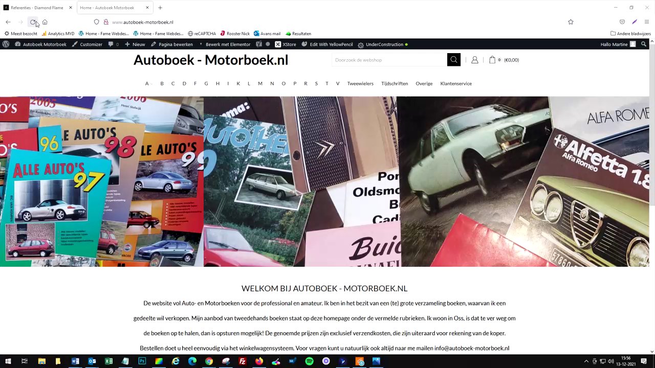Open Word from the taskbar
Screen dimensions: 655x368
(75, 361)
